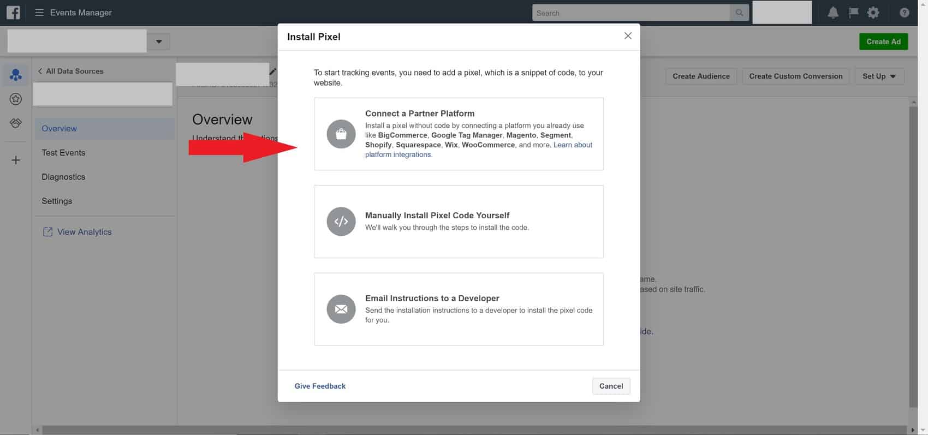Click the Events Manager title text
This screenshot has width=928, height=435.
(81, 13)
